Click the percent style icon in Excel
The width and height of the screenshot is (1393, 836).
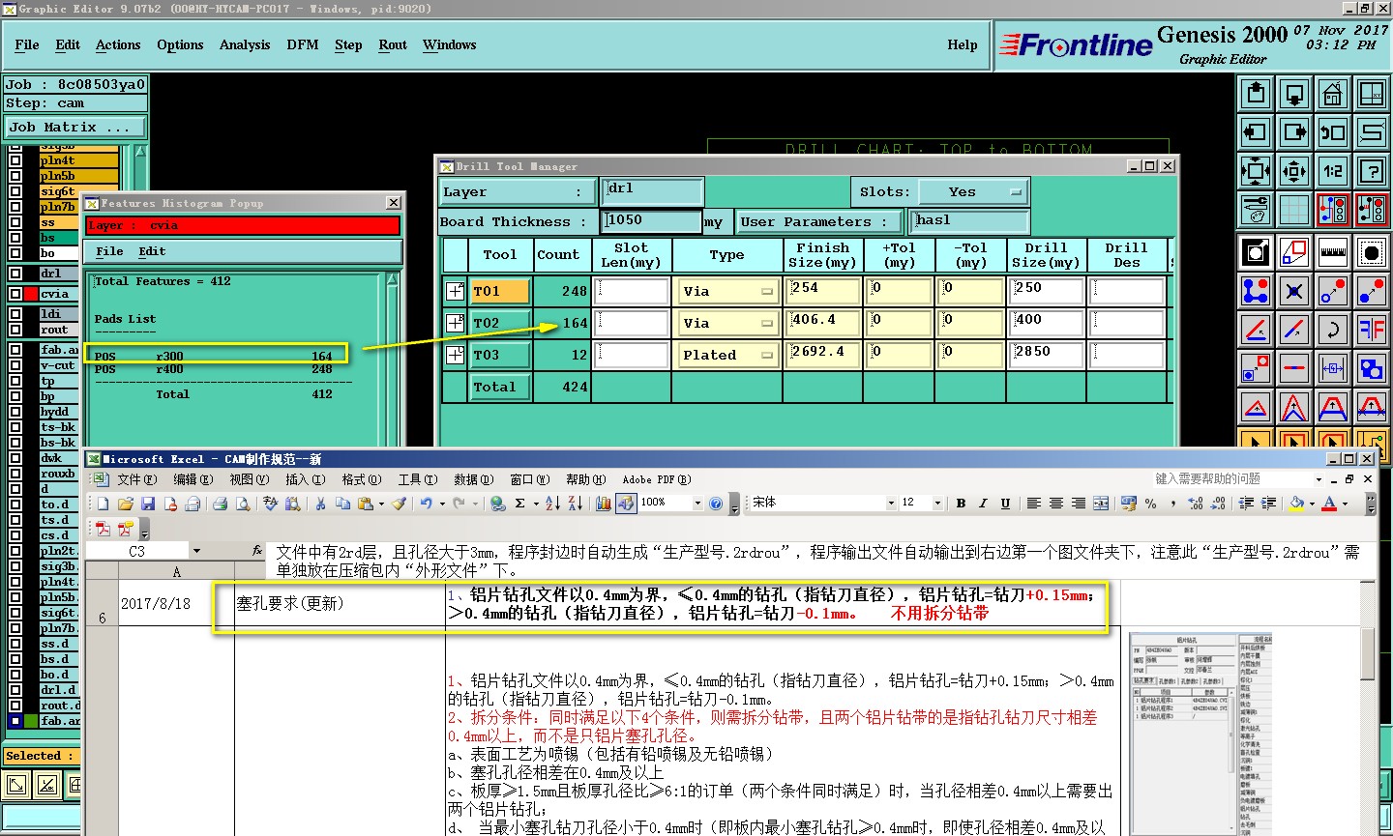pos(1150,504)
